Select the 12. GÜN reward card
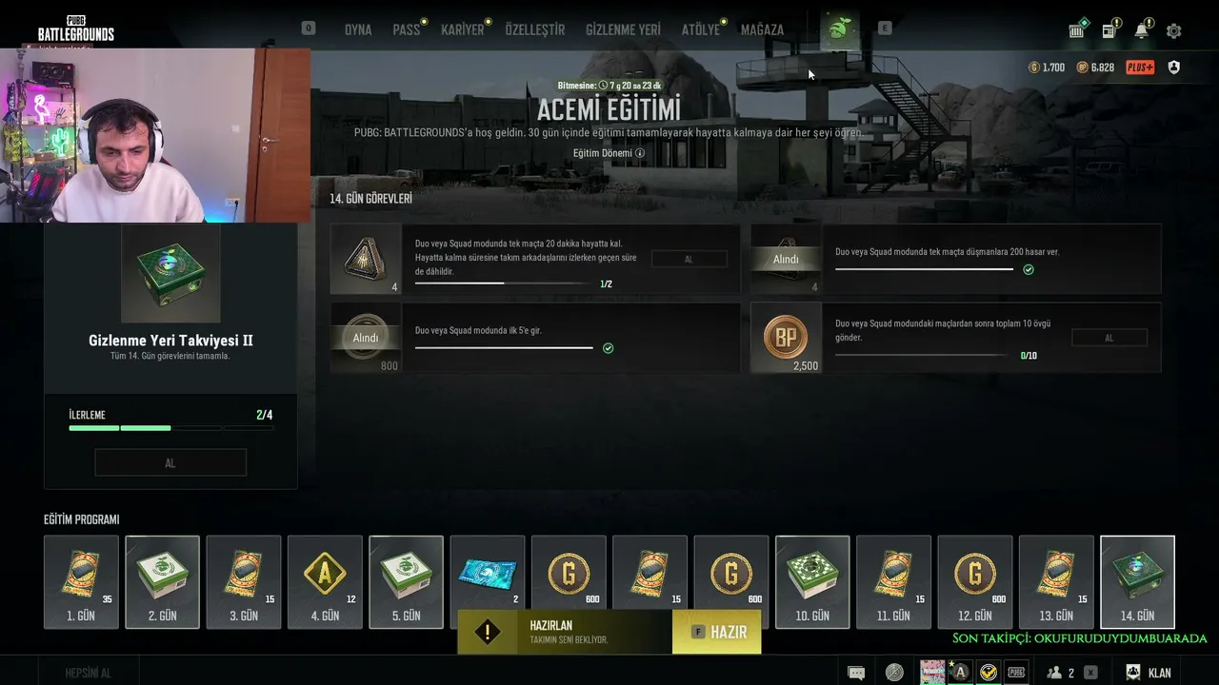1219x685 pixels. click(x=975, y=582)
